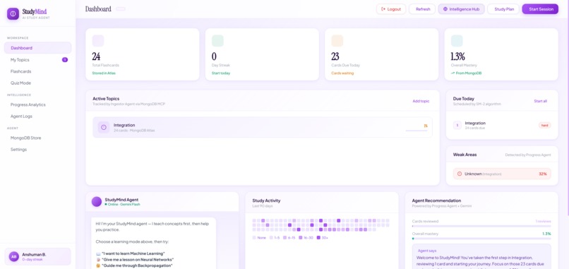Click the Integration topic progress bar

(417, 131)
